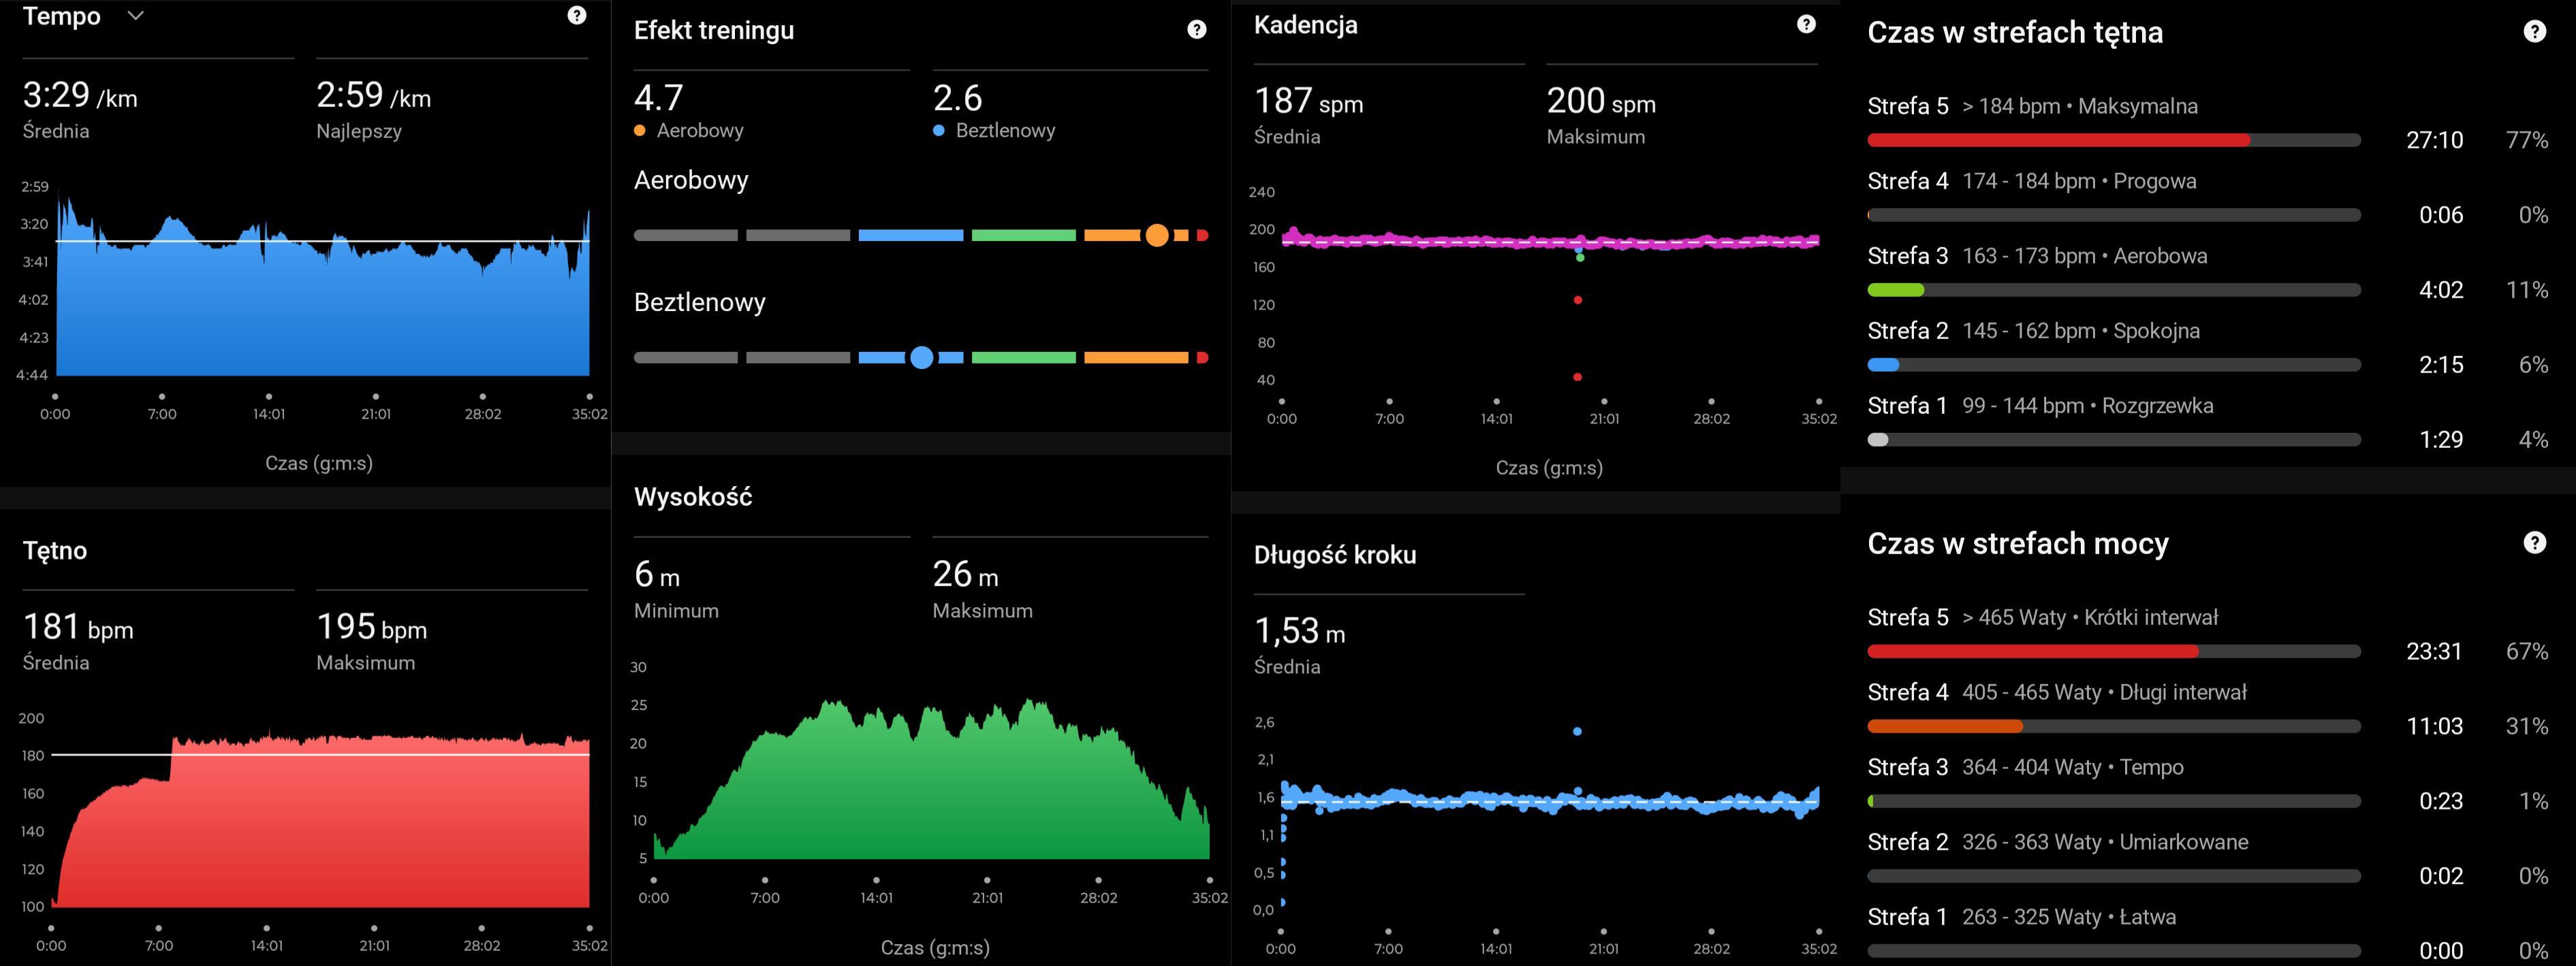The width and height of the screenshot is (2576, 966).
Task: Open the Kadencja help question mark
Action: [1806, 24]
